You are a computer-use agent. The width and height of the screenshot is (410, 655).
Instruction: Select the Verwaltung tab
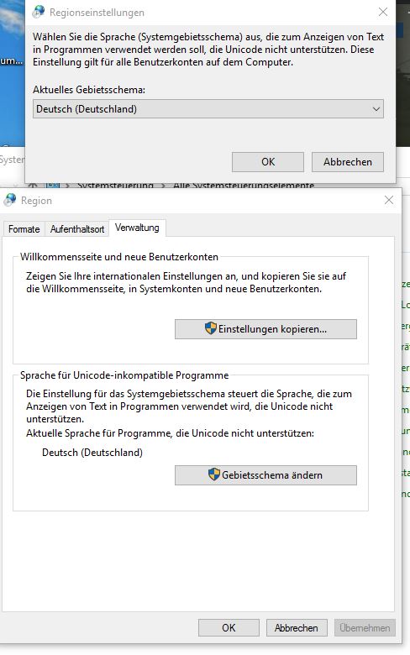(x=137, y=228)
